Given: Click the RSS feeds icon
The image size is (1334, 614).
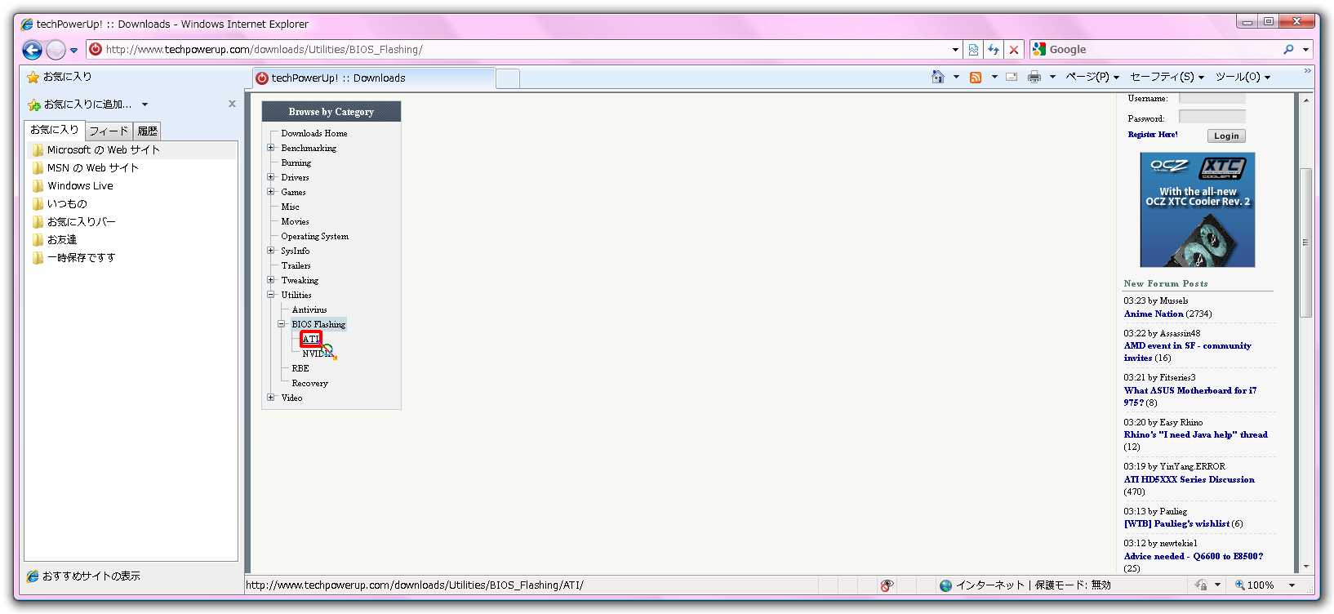Looking at the screenshot, I should click(976, 78).
